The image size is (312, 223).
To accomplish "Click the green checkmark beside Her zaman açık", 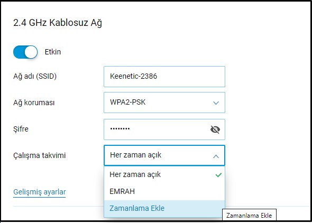I will click(x=218, y=175).
